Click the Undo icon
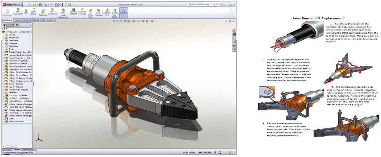Image resolution: width=381 pixels, height=157 pixels. pos(51,4)
